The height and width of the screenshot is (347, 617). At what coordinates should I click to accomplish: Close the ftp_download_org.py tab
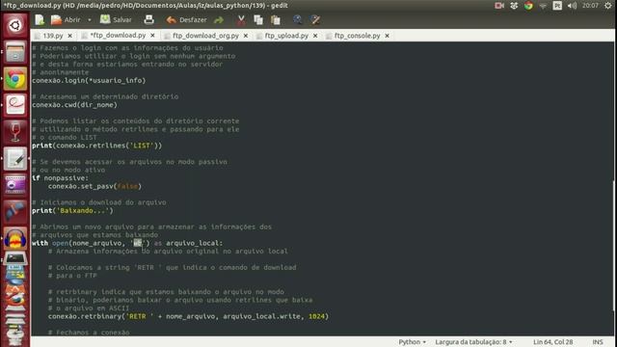click(x=246, y=36)
